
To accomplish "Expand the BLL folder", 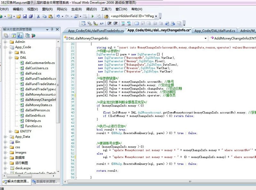I will tap(10, 52).
